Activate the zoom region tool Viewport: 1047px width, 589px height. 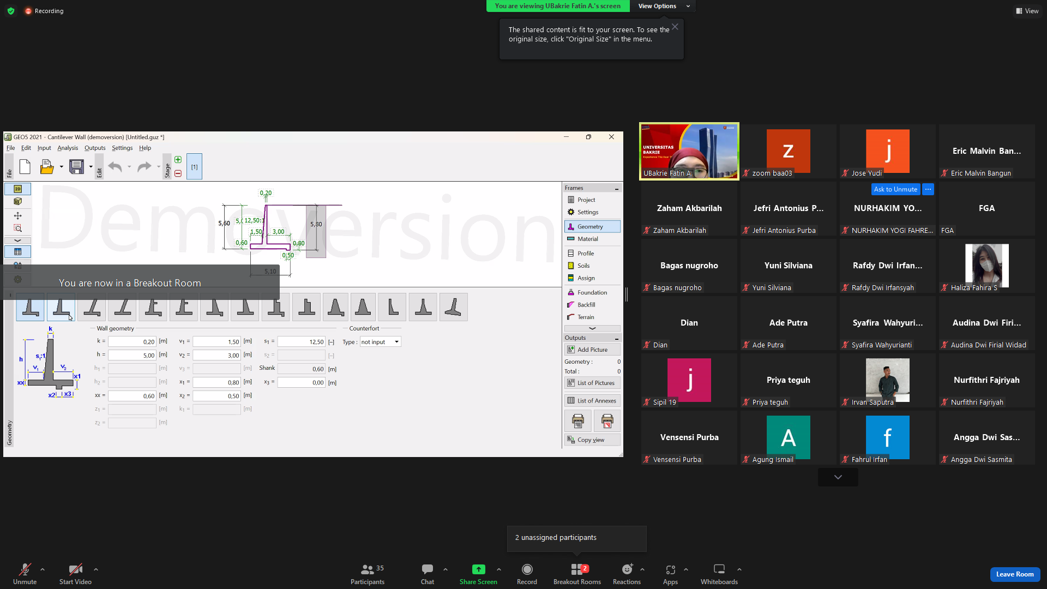pyautogui.click(x=17, y=228)
